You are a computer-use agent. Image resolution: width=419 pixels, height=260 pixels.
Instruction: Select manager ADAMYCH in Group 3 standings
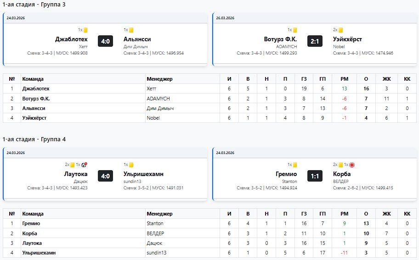point(159,99)
